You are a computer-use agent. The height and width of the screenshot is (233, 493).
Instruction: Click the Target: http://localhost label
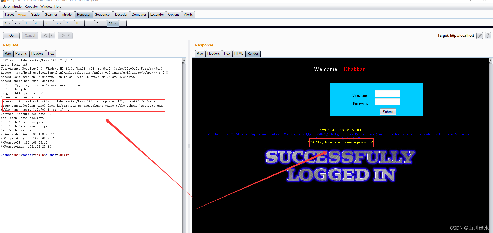pyautogui.click(x=456, y=35)
